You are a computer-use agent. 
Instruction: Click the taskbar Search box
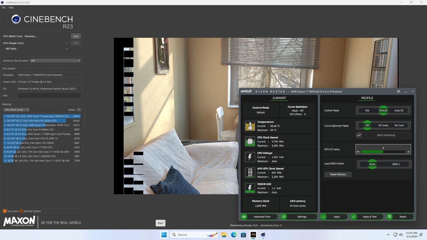pyautogui.click(x=194, y=235)
